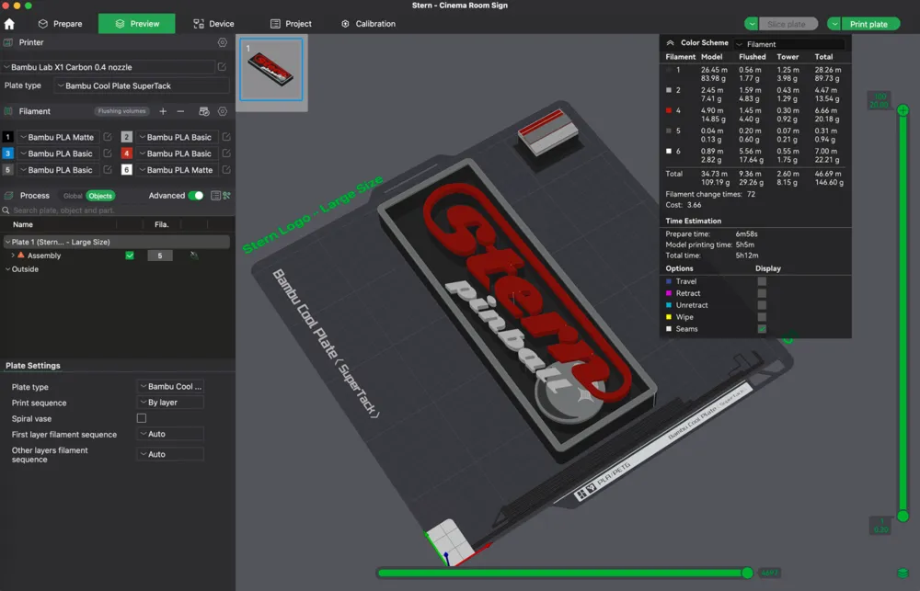Screen dimensions: 920x591
Task: Open the Prepare tab
Action: pos(60,24)
